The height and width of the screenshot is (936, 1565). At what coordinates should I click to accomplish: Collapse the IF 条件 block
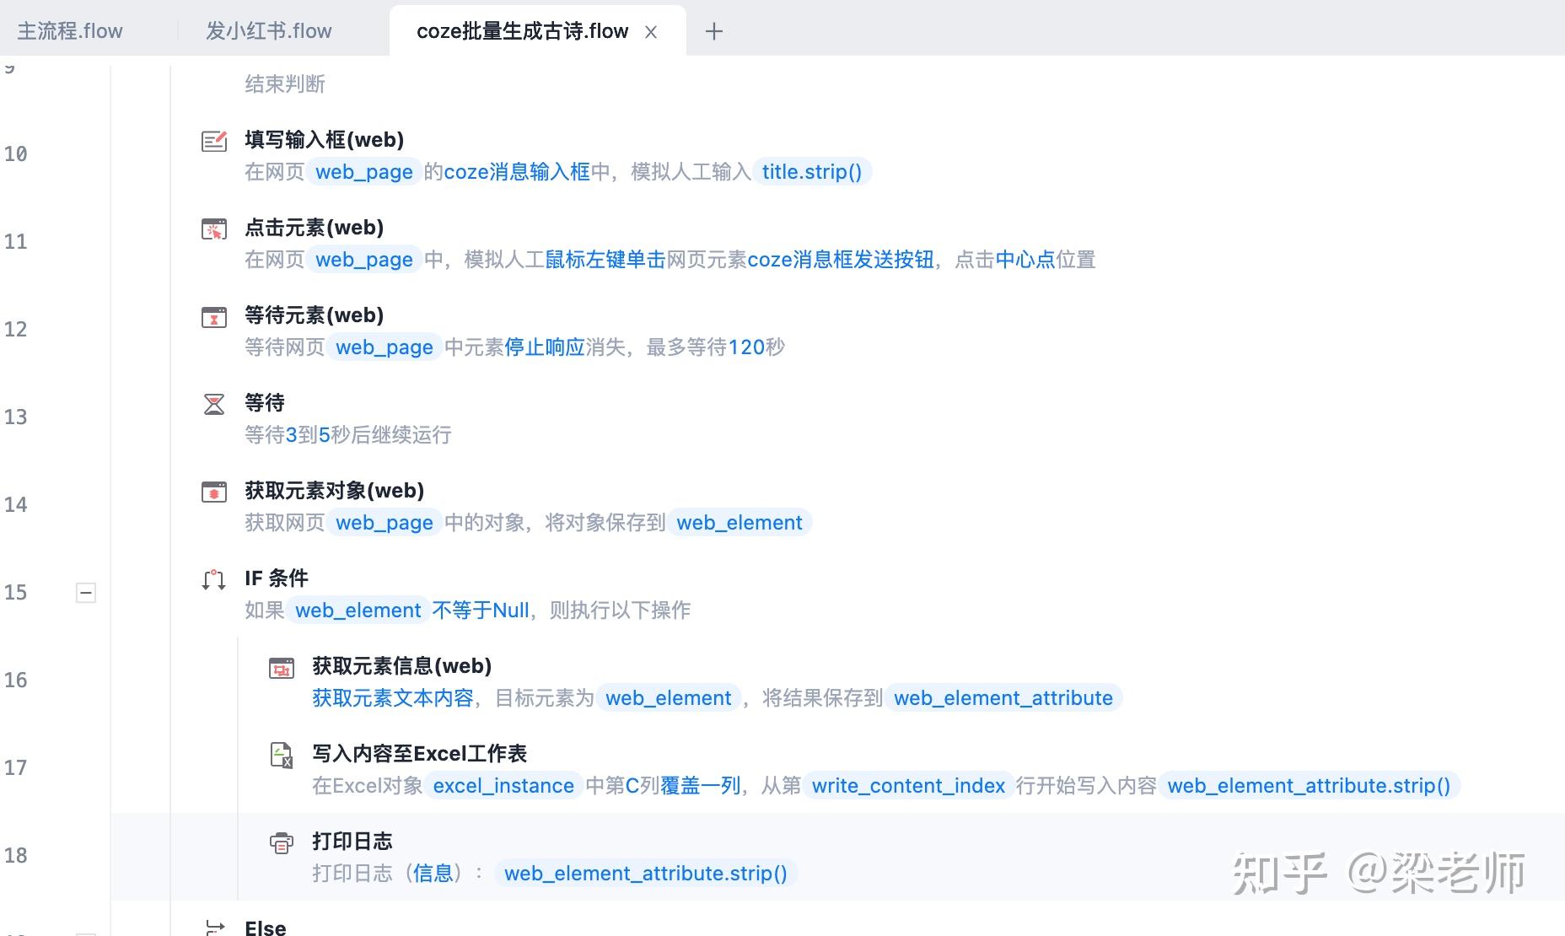84,592
